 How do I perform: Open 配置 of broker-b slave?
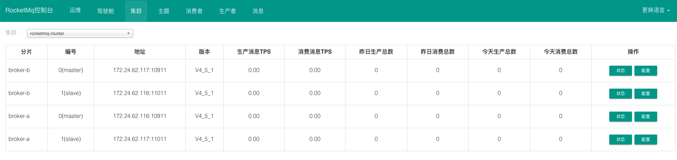pyautogui.click(x=645, y=94)
